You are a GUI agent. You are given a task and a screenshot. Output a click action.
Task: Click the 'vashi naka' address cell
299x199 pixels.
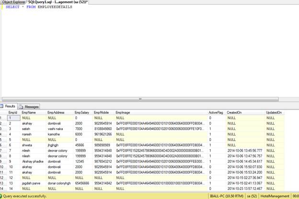[60, 129]
